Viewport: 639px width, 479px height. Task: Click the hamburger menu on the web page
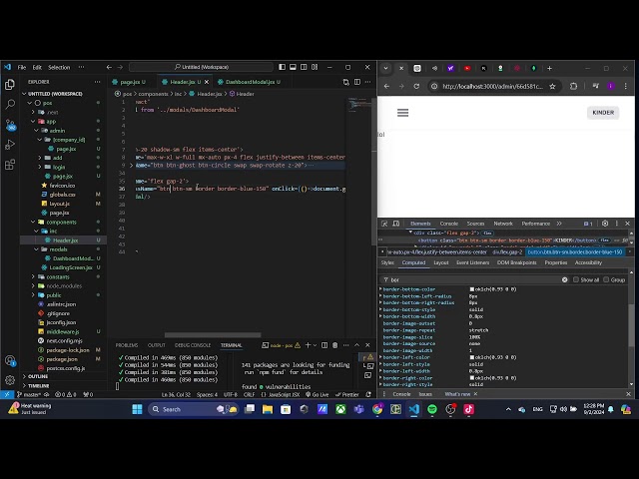point(402,113)
